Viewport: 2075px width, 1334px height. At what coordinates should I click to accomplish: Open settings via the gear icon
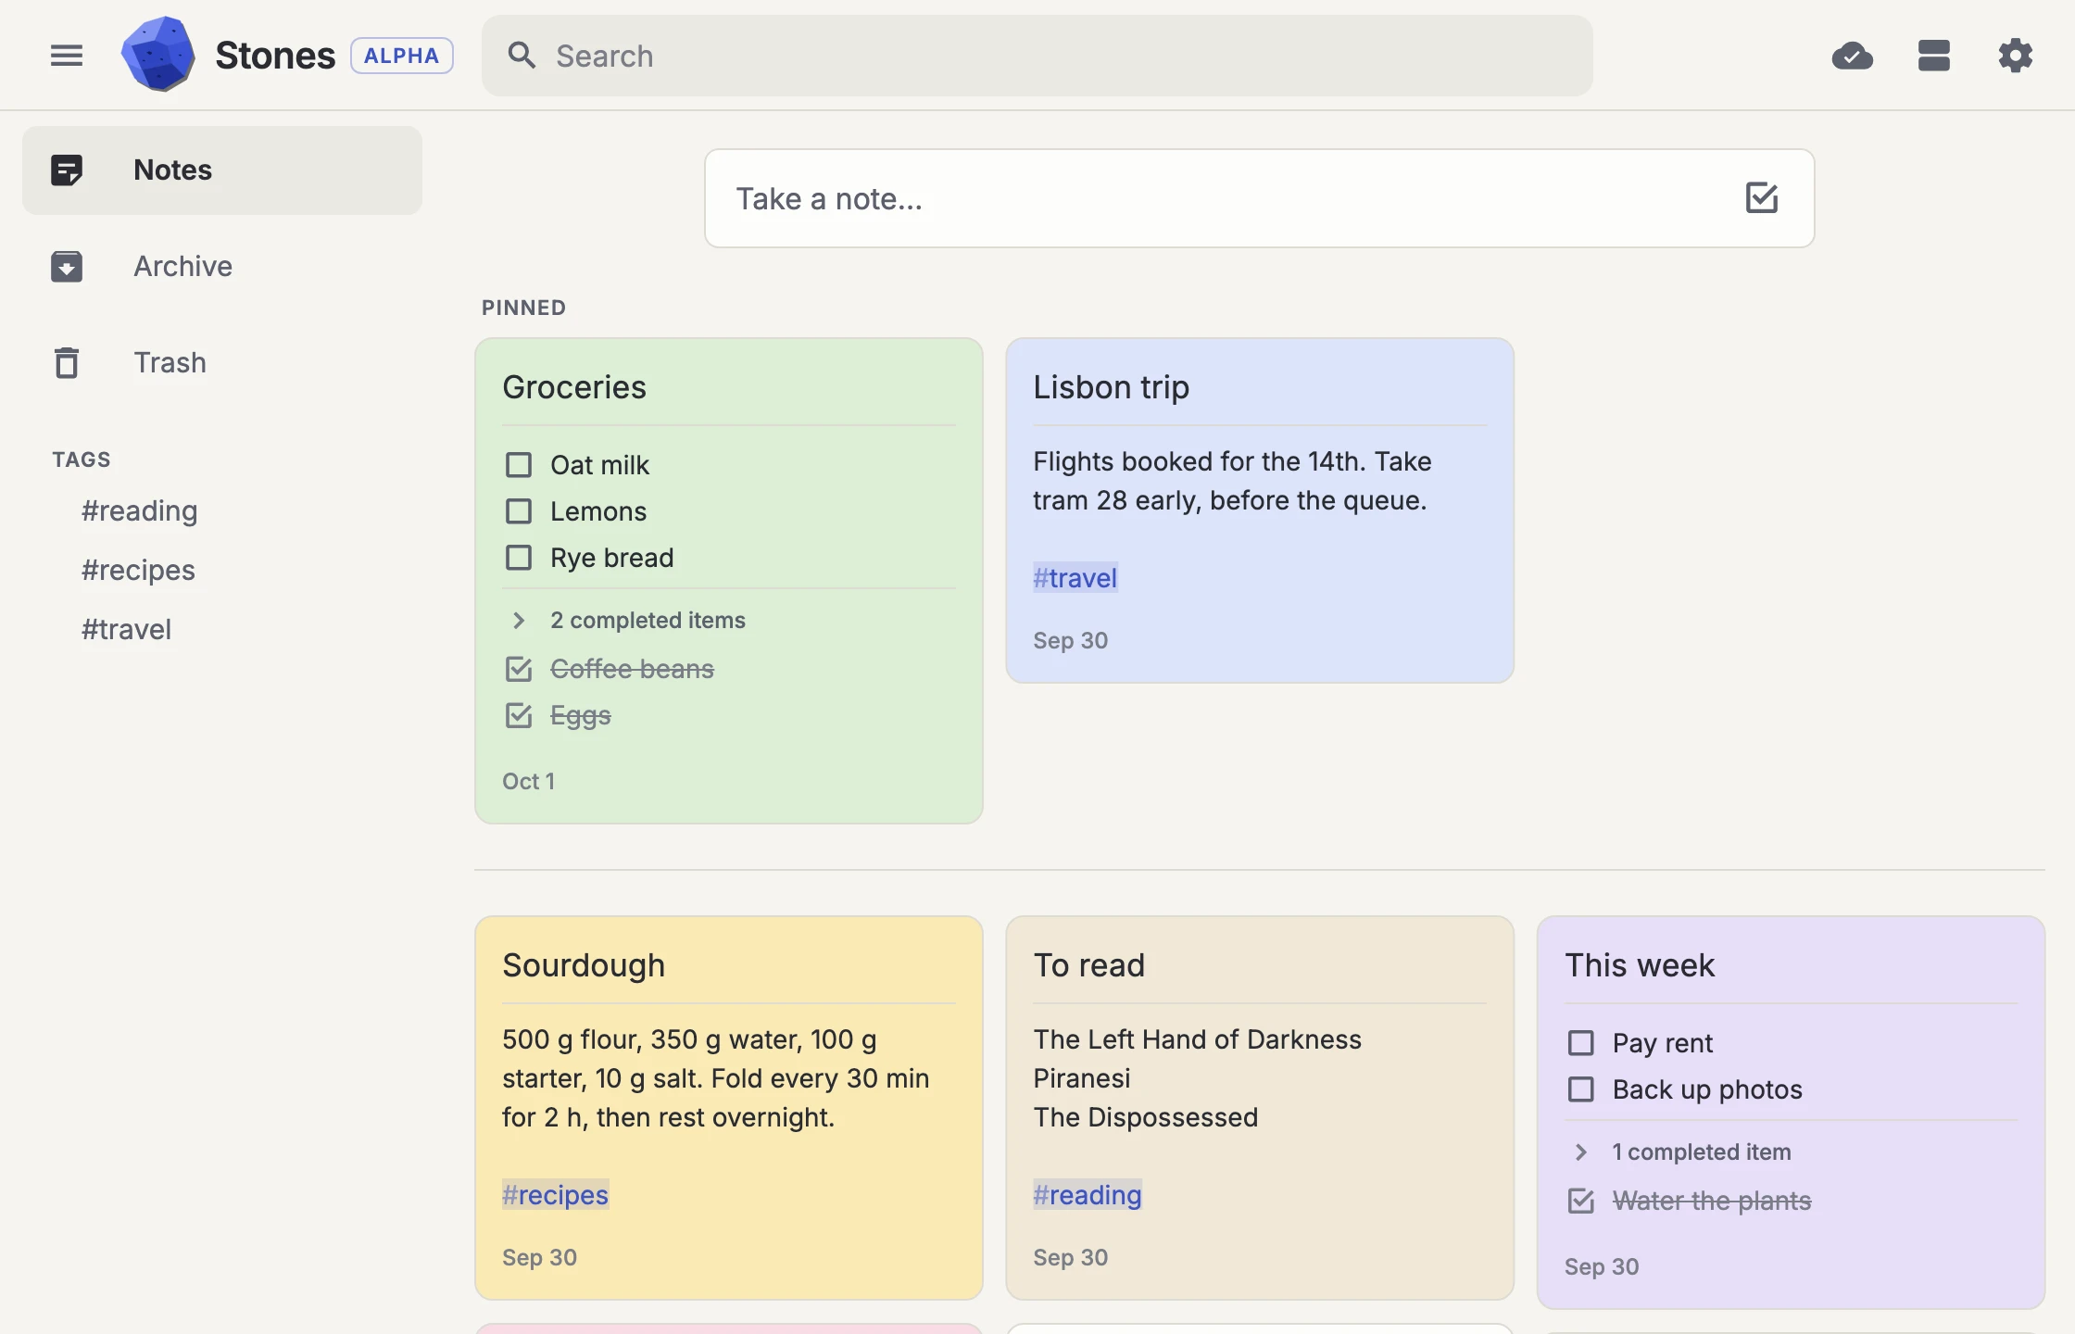(x=2016, y=56)
